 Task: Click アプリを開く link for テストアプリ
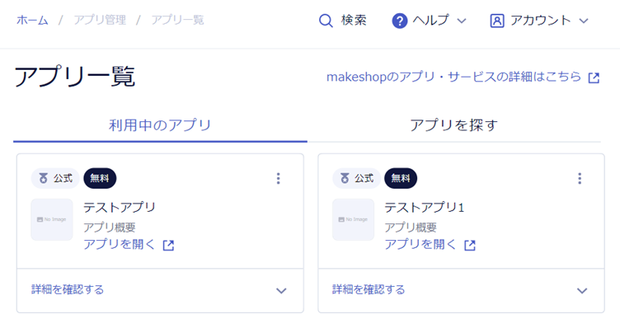(119, 244)
